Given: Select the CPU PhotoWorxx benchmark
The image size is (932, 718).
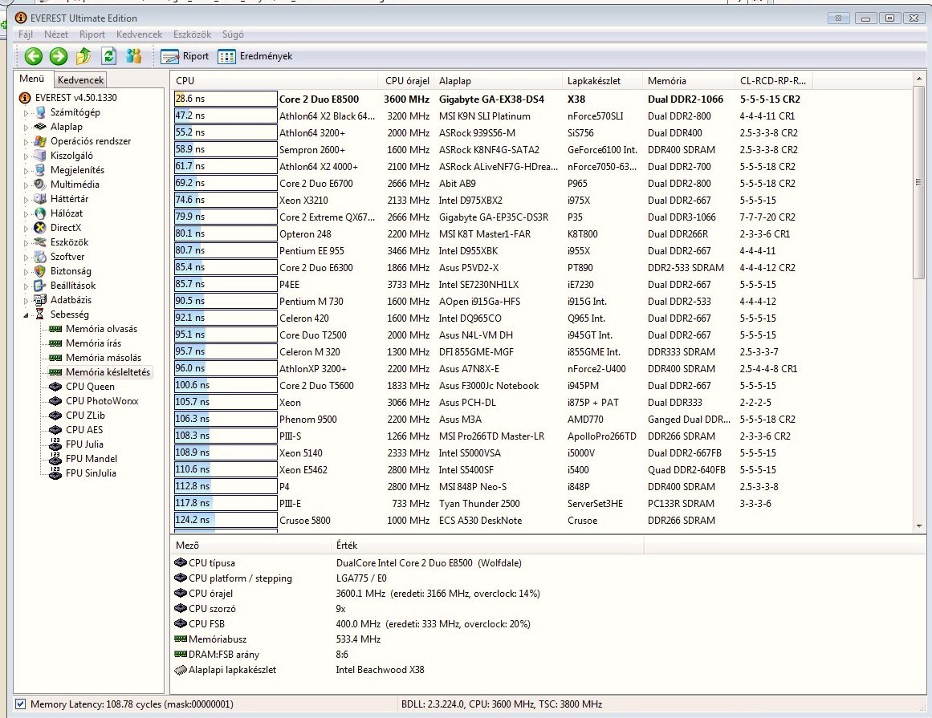Looking at the screenshot, I should [x=102, y=401].
